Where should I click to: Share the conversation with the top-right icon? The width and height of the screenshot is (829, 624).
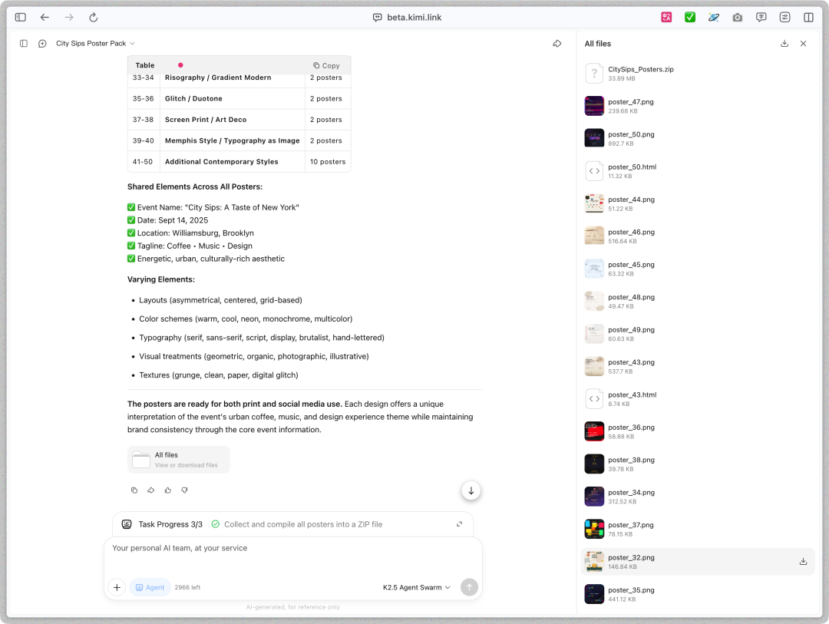(x=558, y=44)
